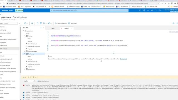Screen dimensions: 178x100
Task: Collapse the subscribers database node
Action: tap(23, 31)
